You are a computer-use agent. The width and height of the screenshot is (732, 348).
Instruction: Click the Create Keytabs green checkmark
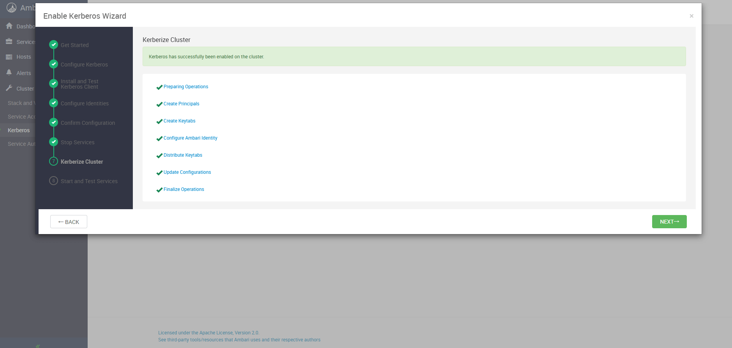coord(159,121)
